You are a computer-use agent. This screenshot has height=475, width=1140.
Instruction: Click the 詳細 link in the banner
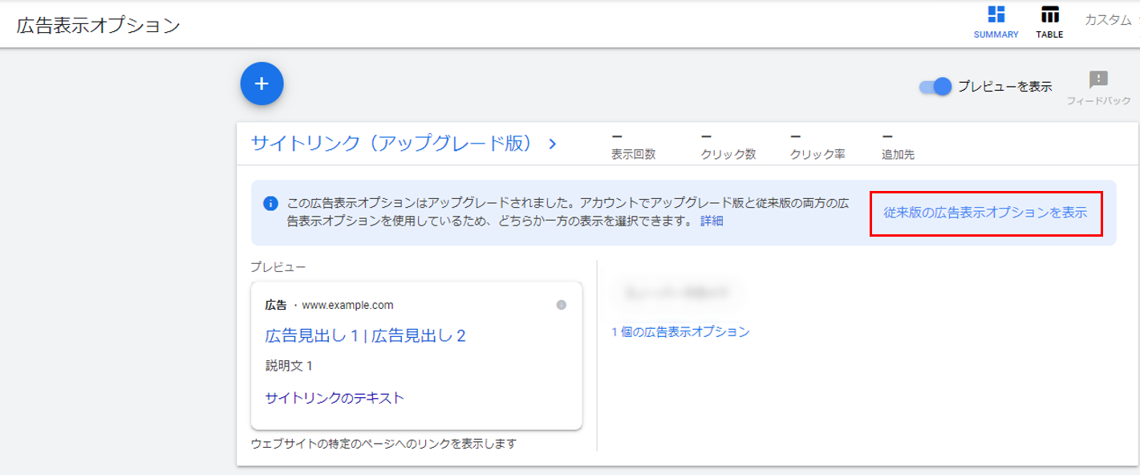[712, 221]
